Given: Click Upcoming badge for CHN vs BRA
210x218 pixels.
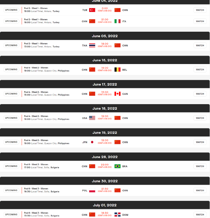Looking at the screenshot, I should 11,166.
